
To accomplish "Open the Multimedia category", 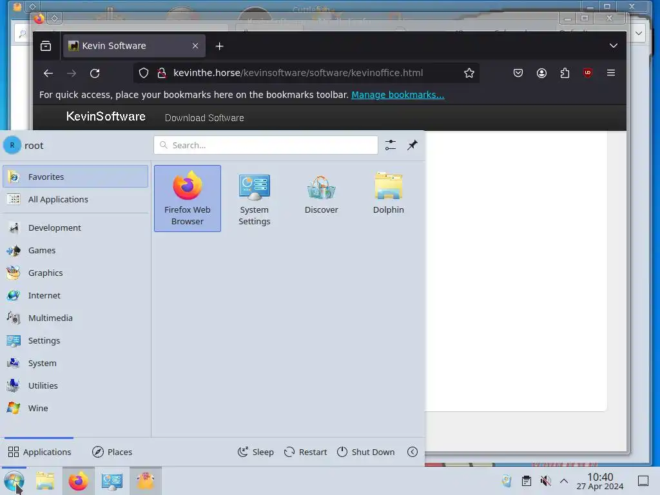I will coord(75,318).
